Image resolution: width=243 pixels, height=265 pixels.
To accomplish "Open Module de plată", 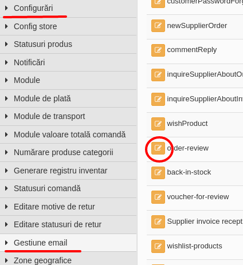I will [42, 98].
